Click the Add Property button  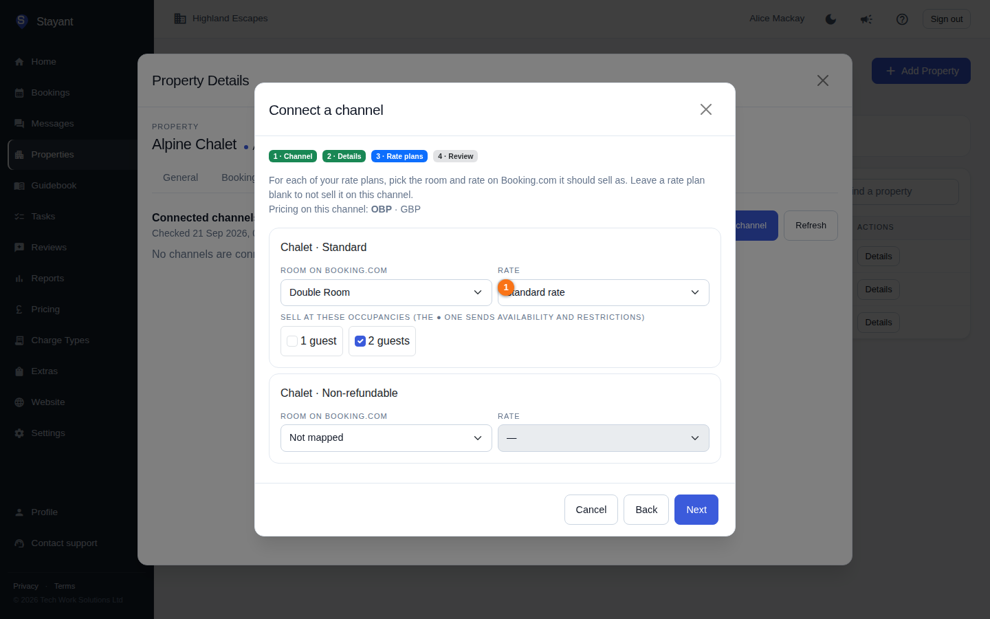pyautogui.click(x=921, y=71)
